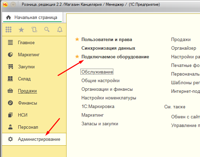Toggle favorite star beside Подключаемое оборудование
Viewport: 200px width, 157px height.
(x=77, y=56)
